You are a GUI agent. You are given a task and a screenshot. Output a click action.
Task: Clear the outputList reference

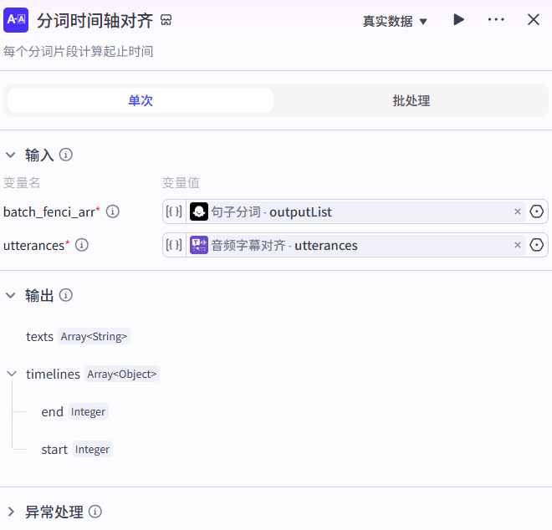coord(518,211)
